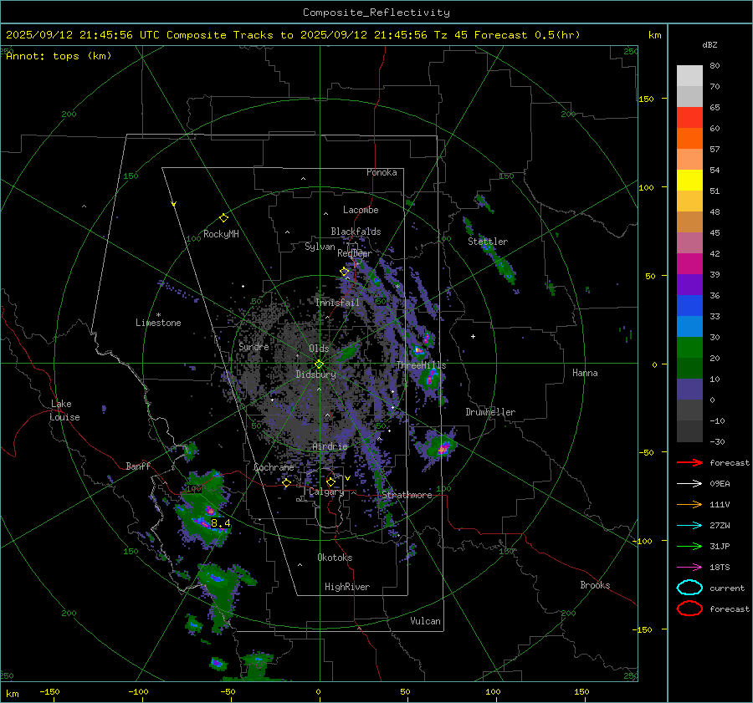Screen dimensions: 753x703
Task: Click the Banff city label
Action: (x=138, y=466)
